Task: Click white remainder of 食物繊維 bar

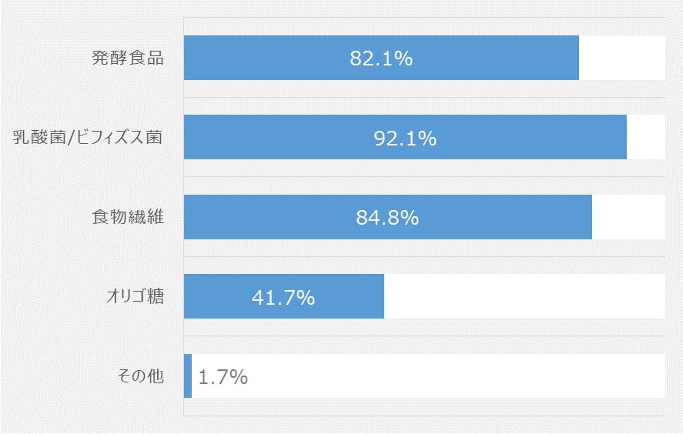Action: click(x=628, y=217)
